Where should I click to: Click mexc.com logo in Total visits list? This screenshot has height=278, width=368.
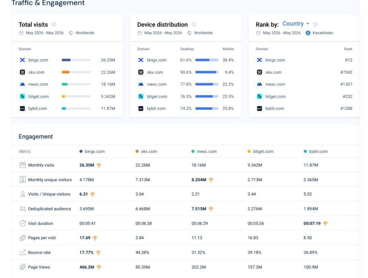click(x=22, y=84)
